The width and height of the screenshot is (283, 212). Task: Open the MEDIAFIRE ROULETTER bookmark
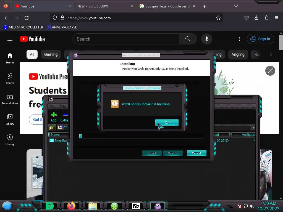click(23, 27)
